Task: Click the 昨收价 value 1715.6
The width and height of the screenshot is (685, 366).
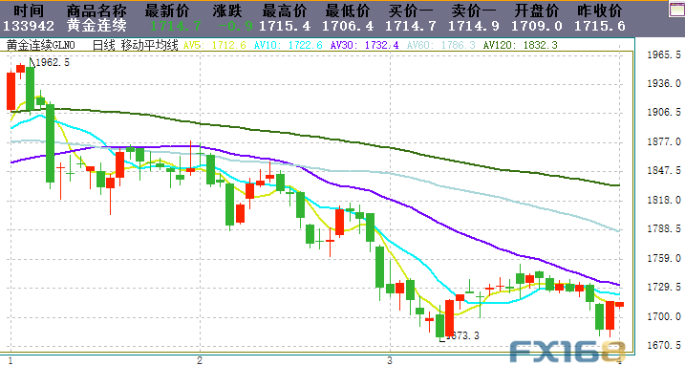Action: (599, 26)
